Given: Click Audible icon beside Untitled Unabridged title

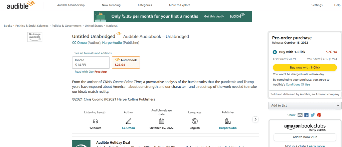Looking at the screenshot, I should 119,34.
